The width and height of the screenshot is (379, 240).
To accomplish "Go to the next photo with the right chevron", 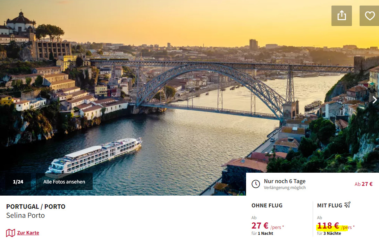I will coord(374,100).
